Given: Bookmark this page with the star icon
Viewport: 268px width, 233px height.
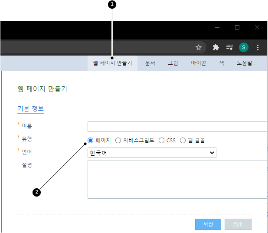Looking at the screenshot, I should [x=199, y=47].
